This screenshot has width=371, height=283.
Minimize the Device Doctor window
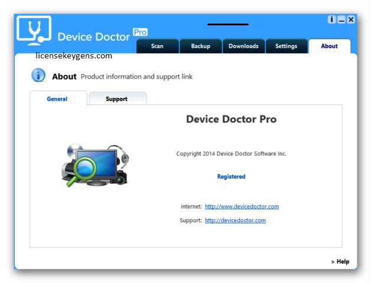(341, 19)
